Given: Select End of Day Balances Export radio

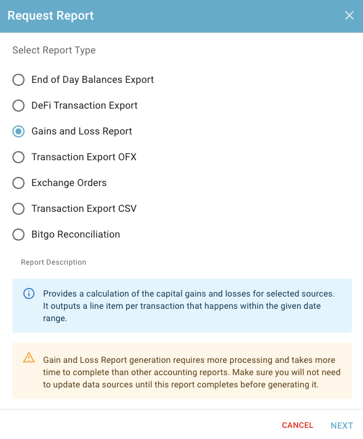Looking at the screenshot, I should (18, 80).
